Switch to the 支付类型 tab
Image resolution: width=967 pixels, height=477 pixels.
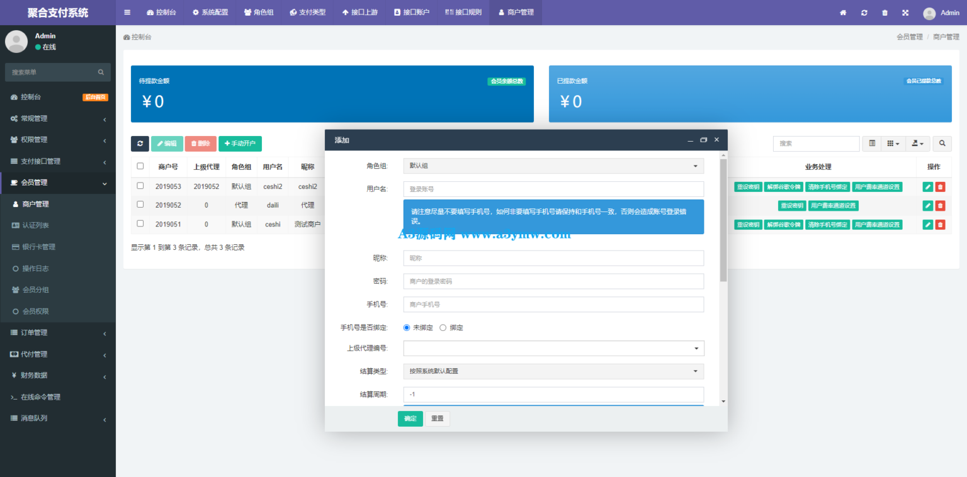[x=308, y=13]
